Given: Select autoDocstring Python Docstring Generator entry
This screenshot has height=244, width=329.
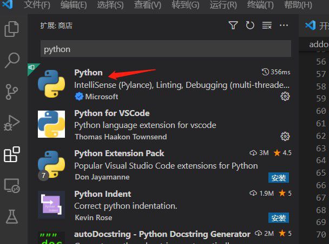Looking at the screenshot, I should [162, 234].
